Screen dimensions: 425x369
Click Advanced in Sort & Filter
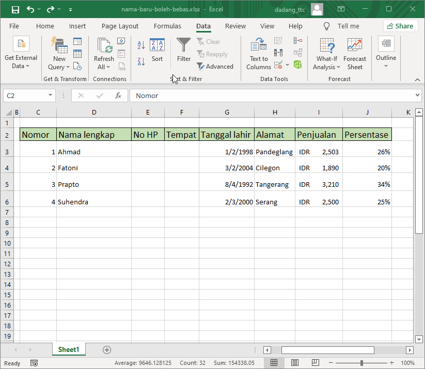coord(215,66)
